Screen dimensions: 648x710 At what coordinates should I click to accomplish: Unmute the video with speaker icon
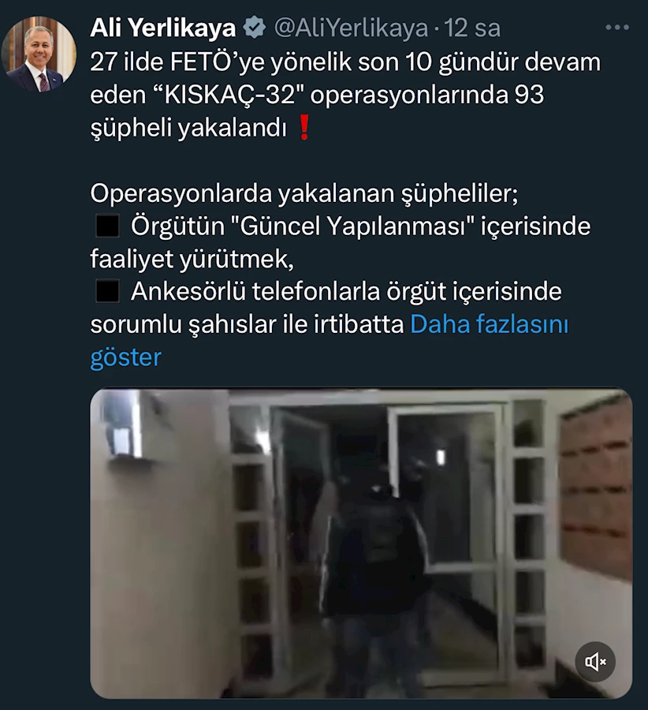click(x=594, y=662)
